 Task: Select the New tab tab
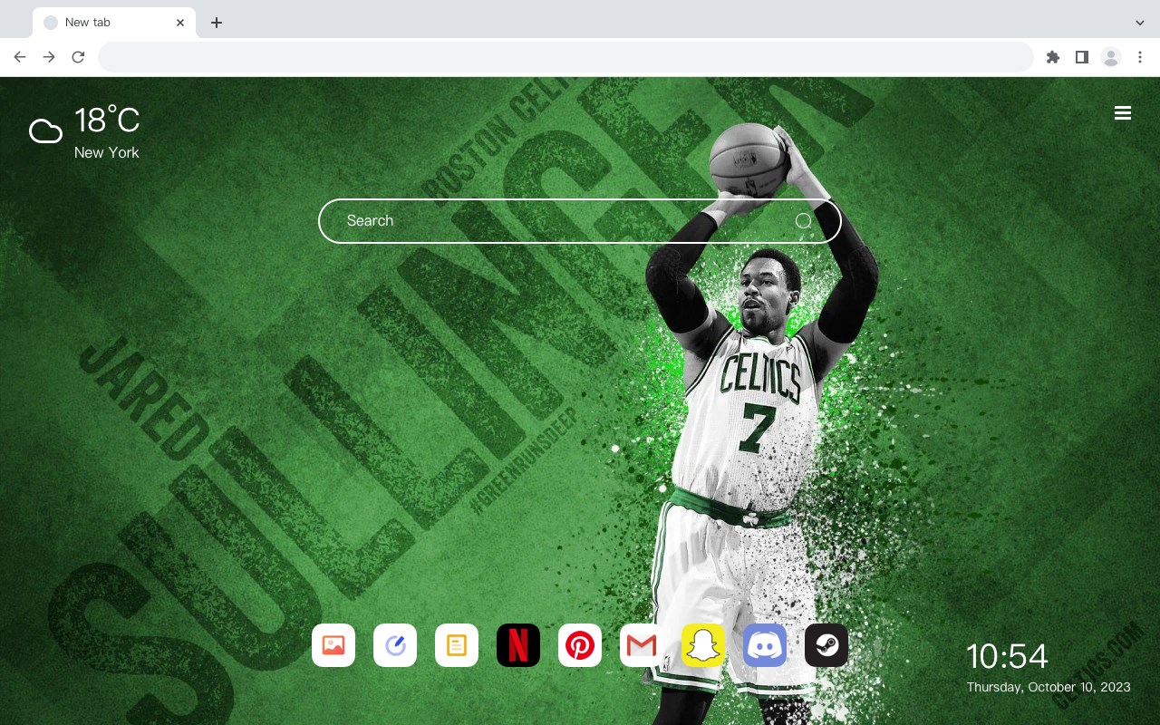114,23
